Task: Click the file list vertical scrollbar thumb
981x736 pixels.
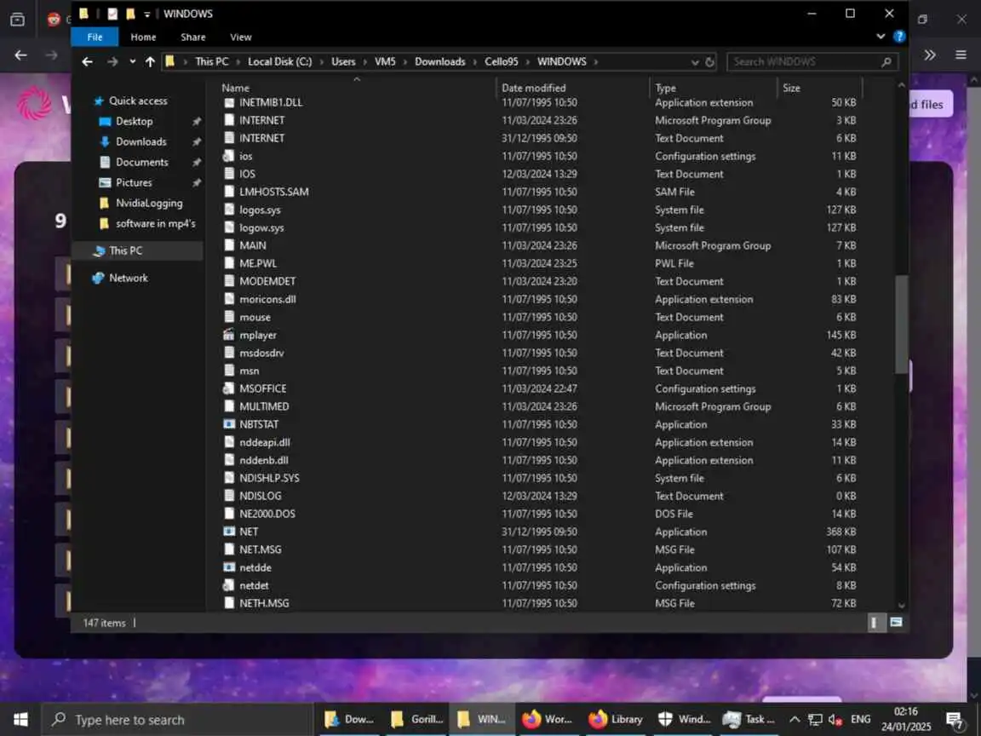Action: (x=901, y=325)
